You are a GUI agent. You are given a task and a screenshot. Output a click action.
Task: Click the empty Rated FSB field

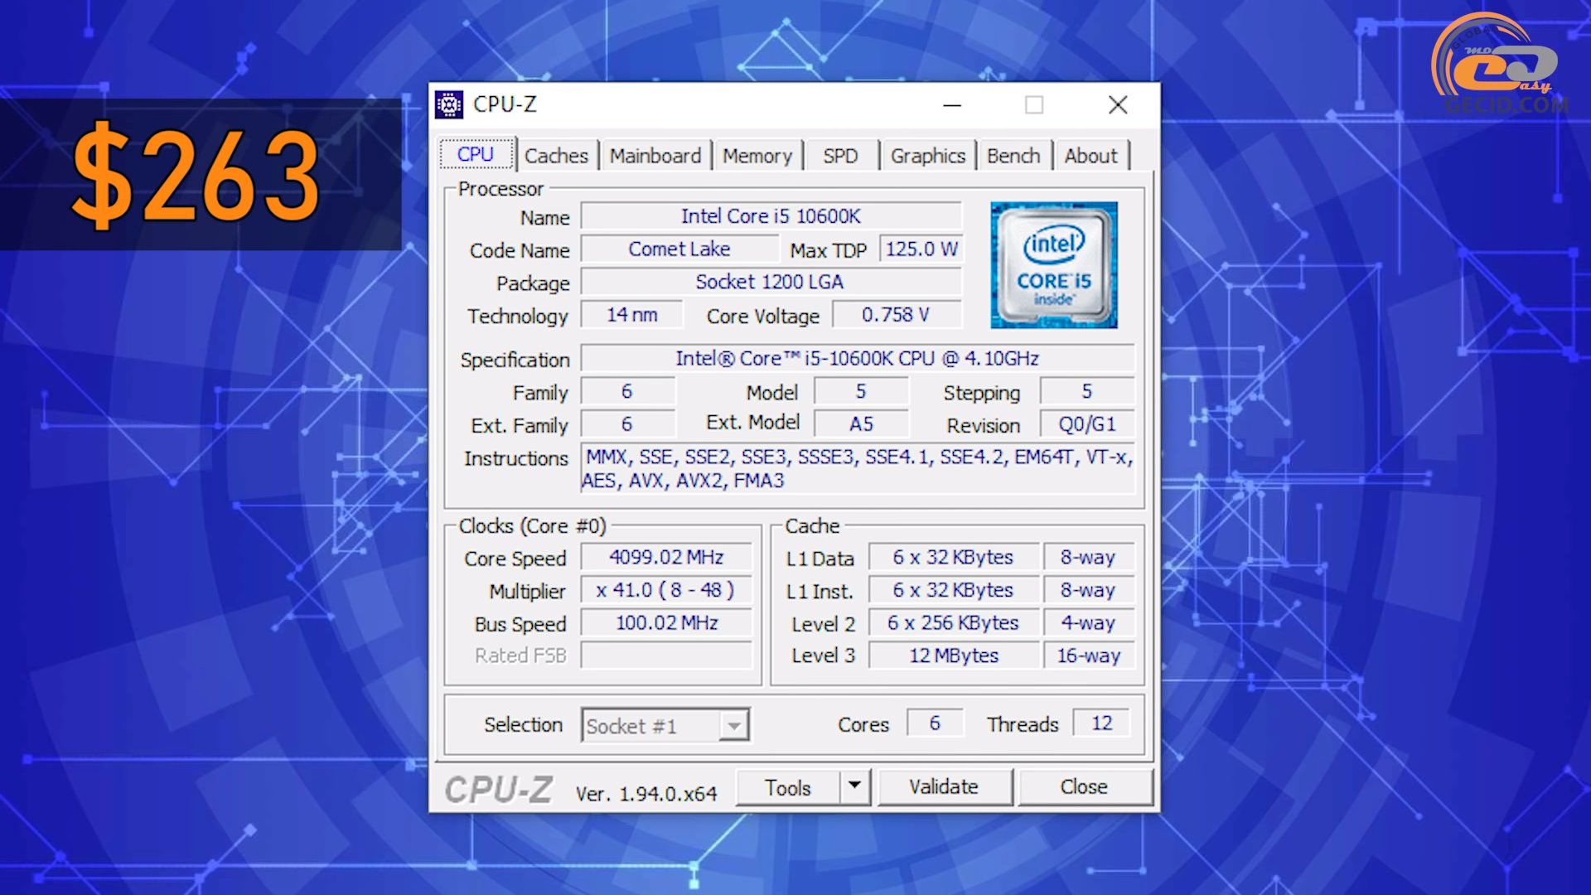point(667,656)
